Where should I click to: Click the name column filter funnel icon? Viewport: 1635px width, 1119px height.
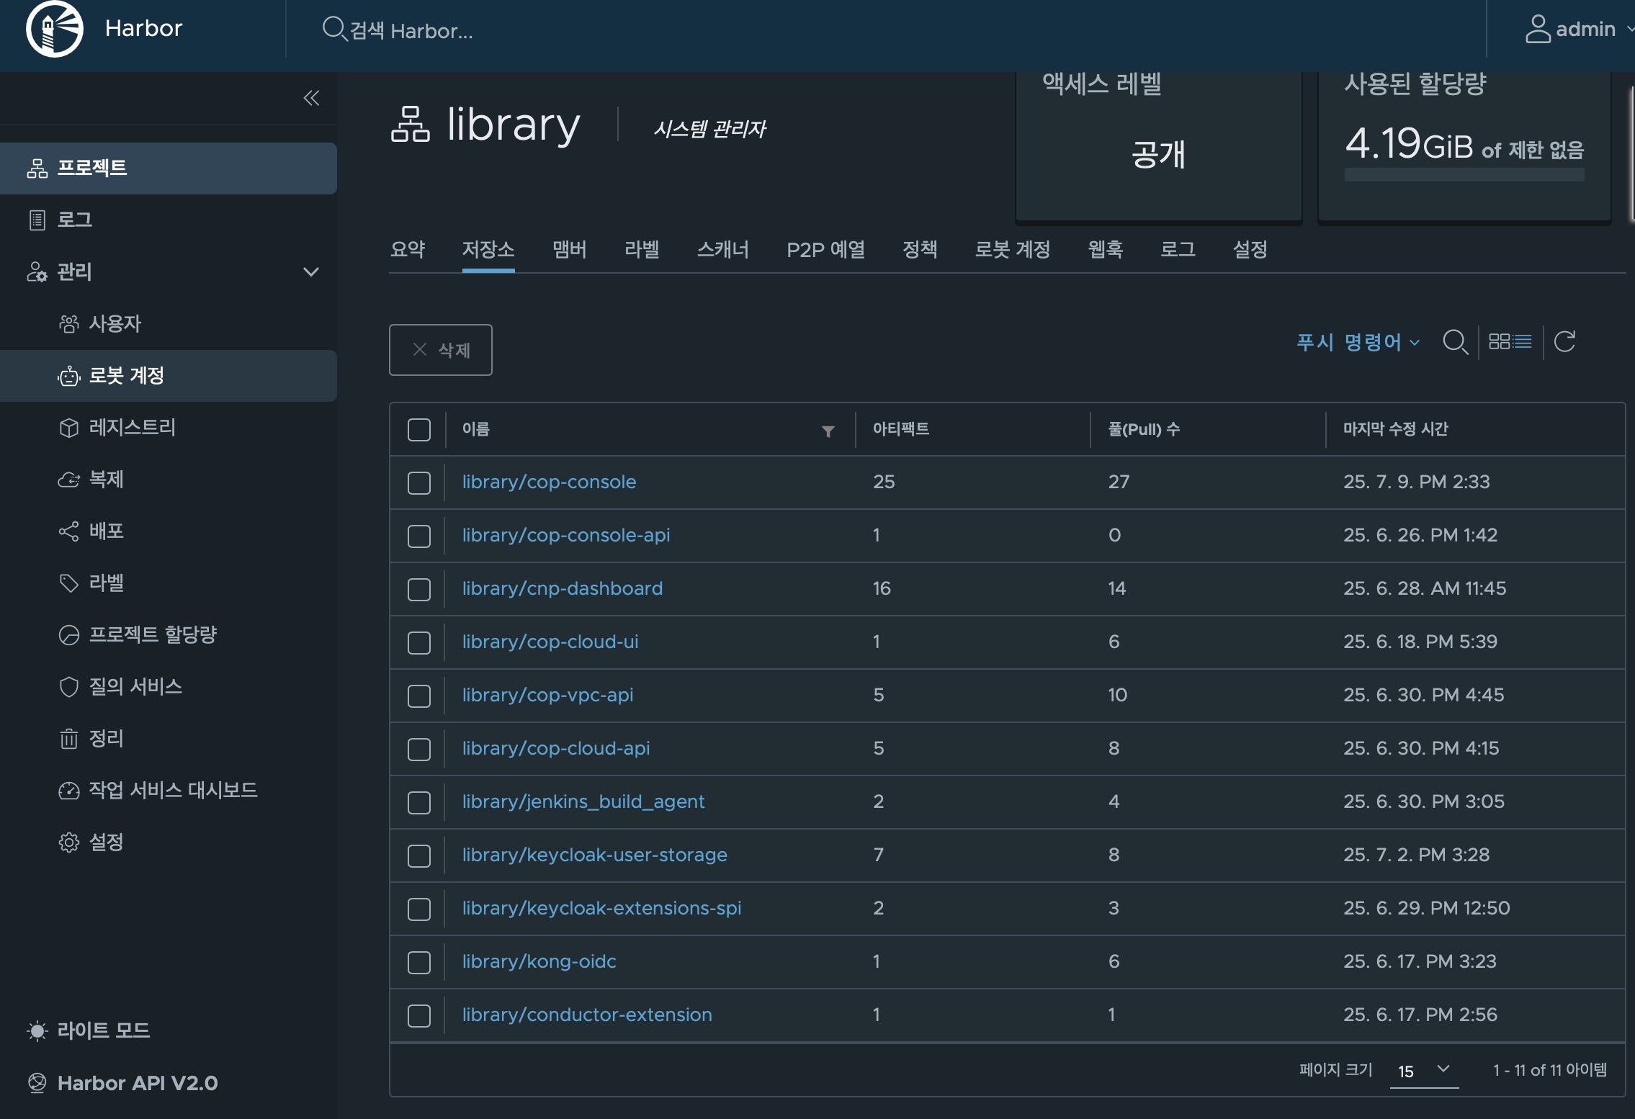click(828, 431)
